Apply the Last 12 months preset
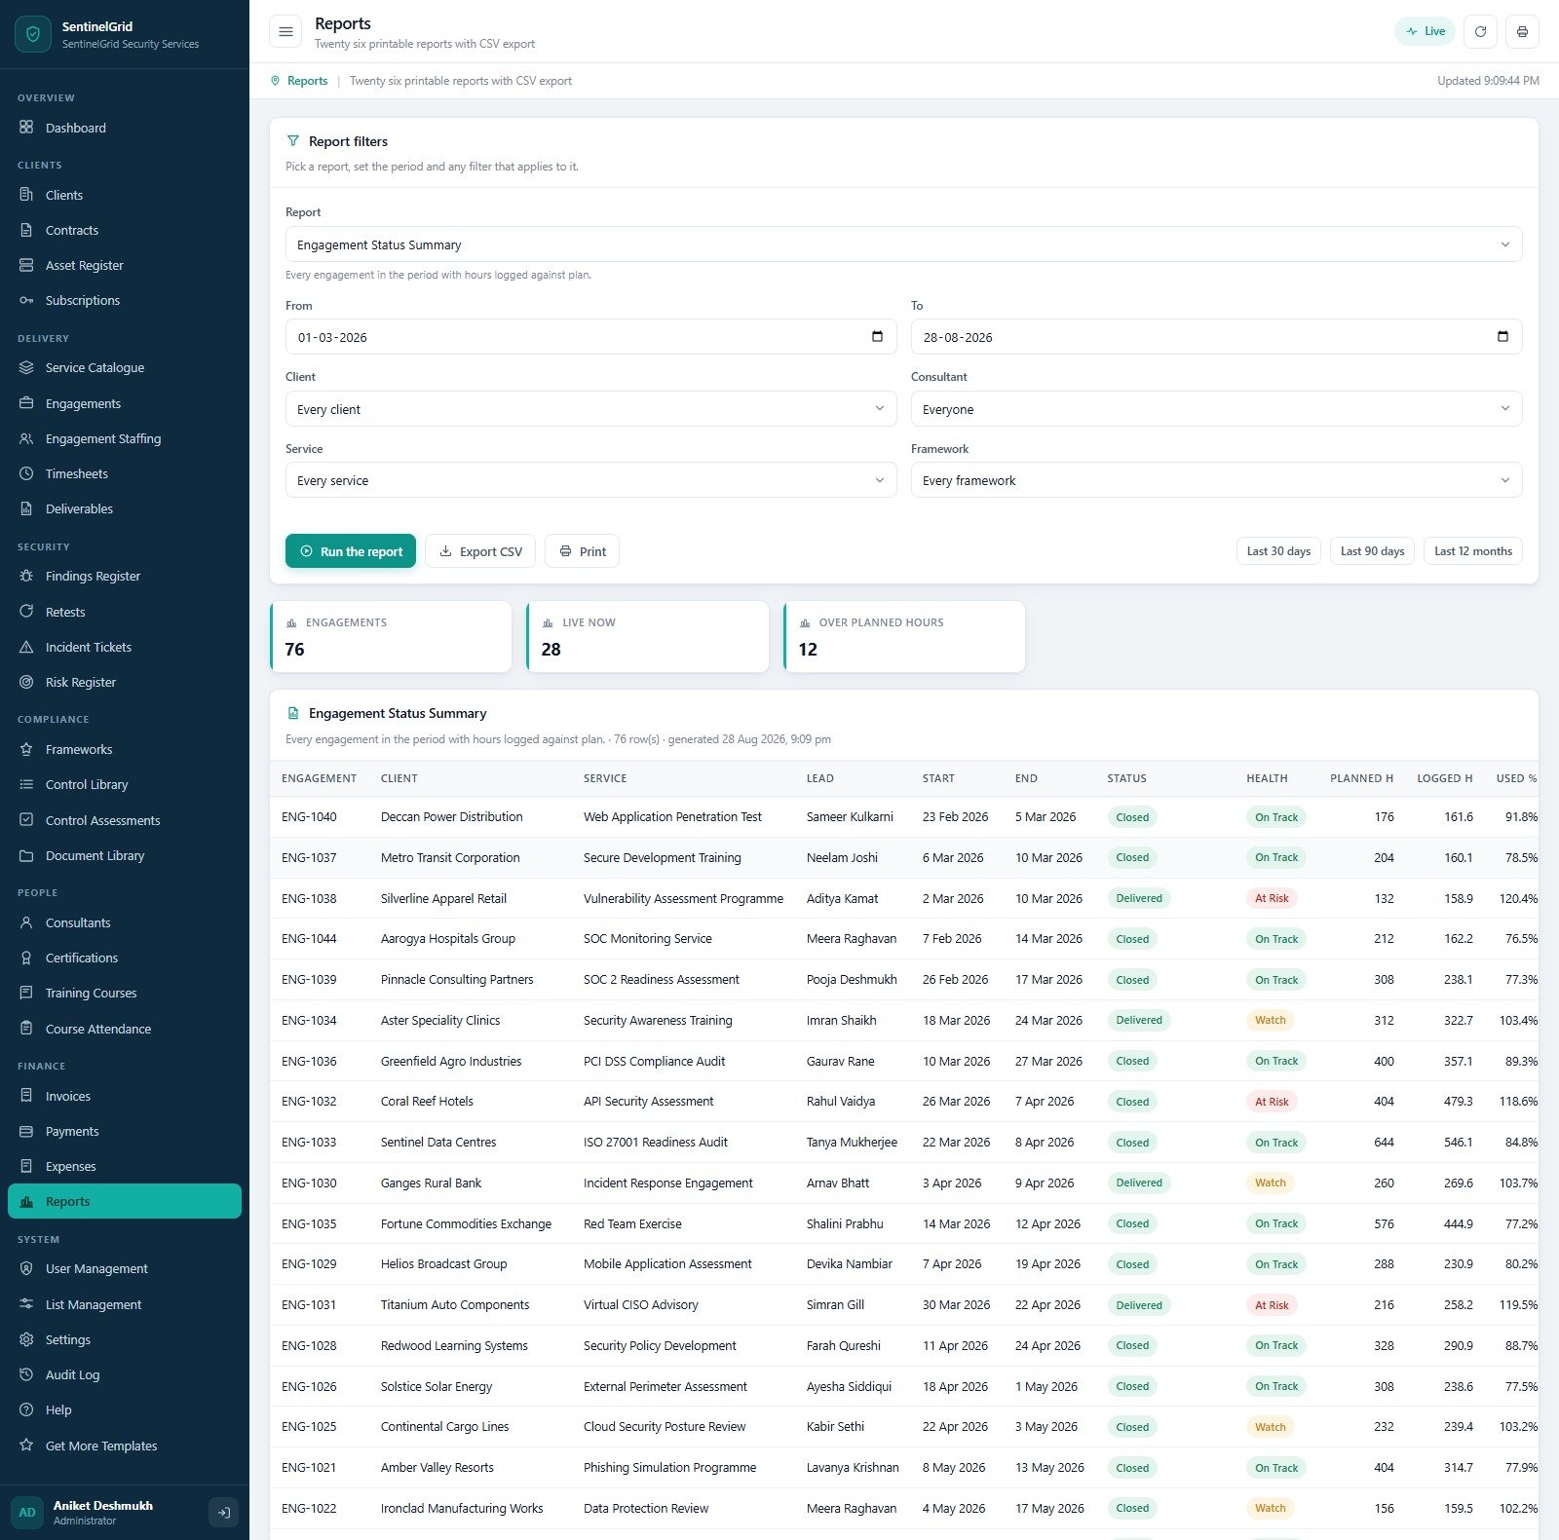Viewport: 1559px width, 1540px height. click(1472, 551)
